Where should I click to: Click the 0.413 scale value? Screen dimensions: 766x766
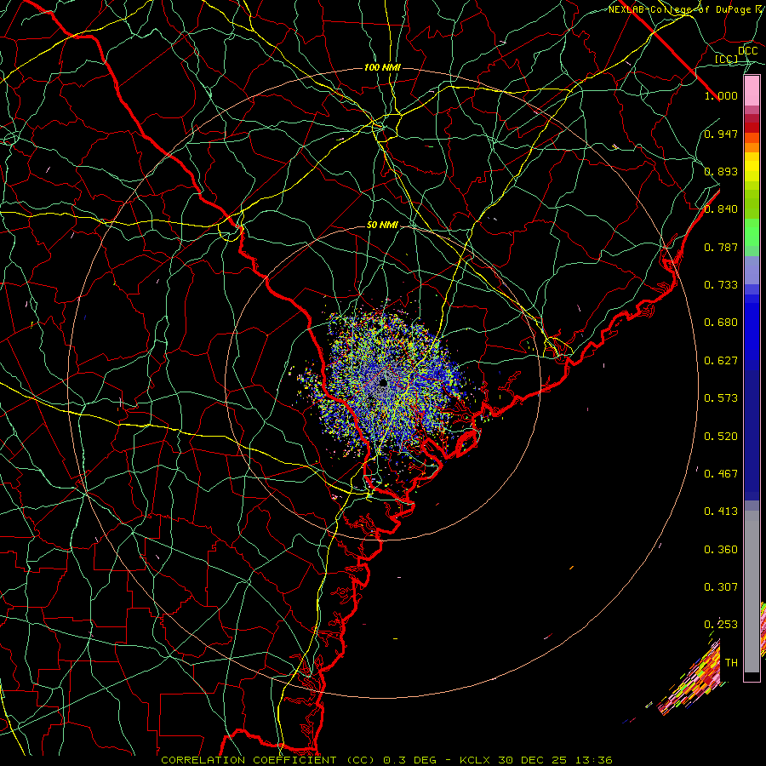721,512
